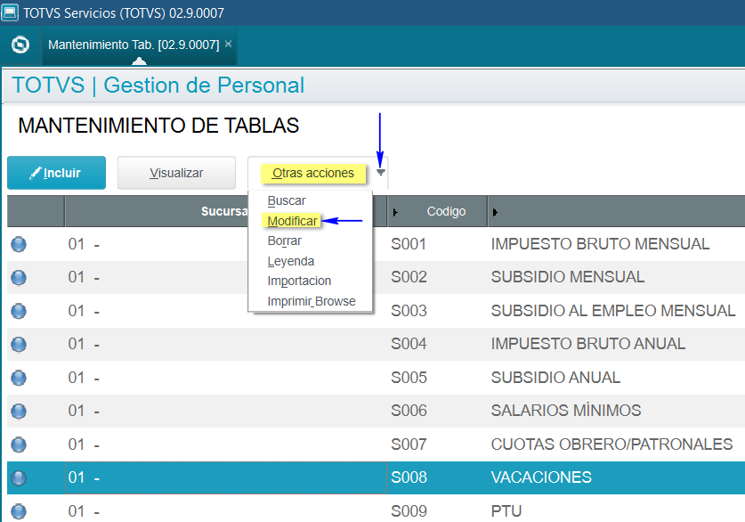Click the Incluir button
The width and height of the screenshot is (745, 522).
click(57, 173)
